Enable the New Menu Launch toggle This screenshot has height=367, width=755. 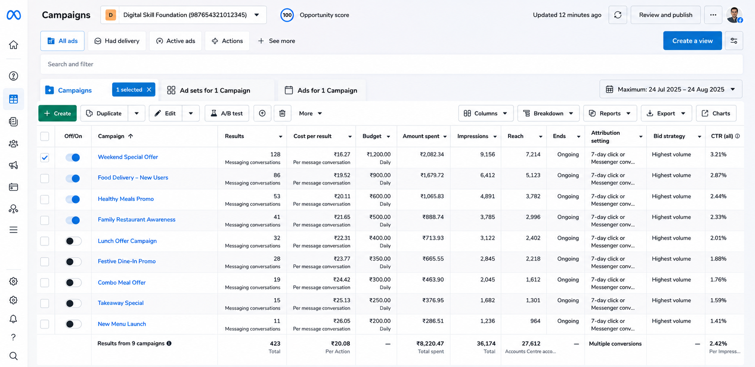coord(73,324)
